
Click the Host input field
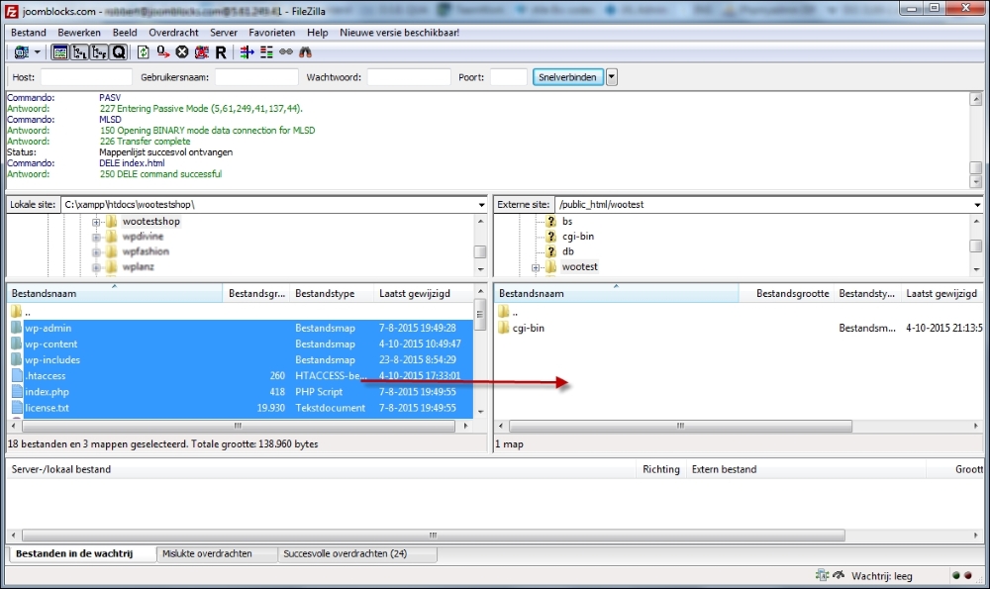pyautogui.click(x=85, y=77)
